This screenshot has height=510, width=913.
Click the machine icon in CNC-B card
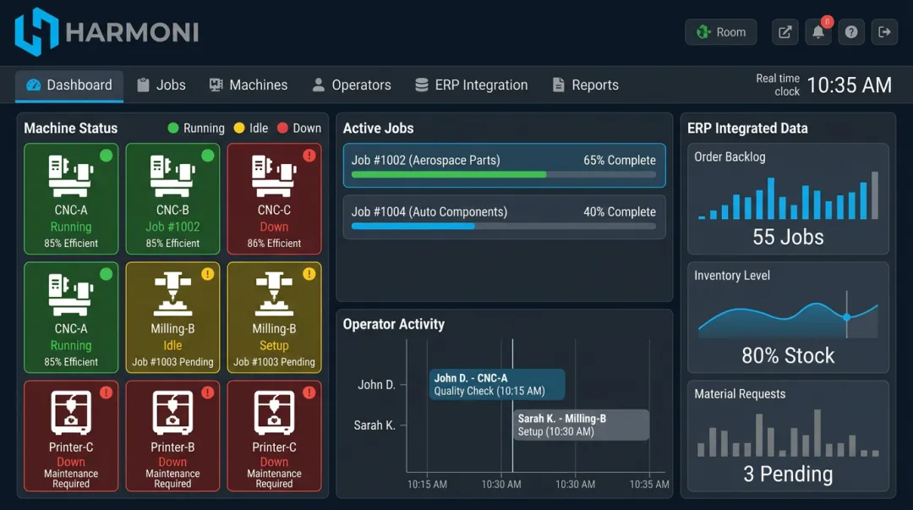click(172, 176)
